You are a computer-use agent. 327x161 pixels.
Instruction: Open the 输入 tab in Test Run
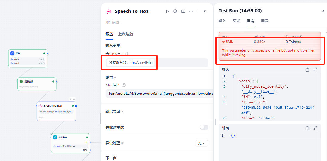point(222,21)
